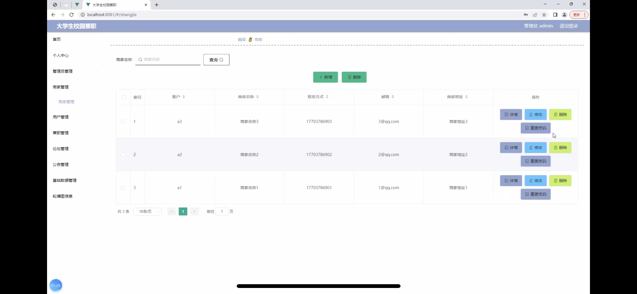Check the checkbox for row a2

tap(123, 155)
